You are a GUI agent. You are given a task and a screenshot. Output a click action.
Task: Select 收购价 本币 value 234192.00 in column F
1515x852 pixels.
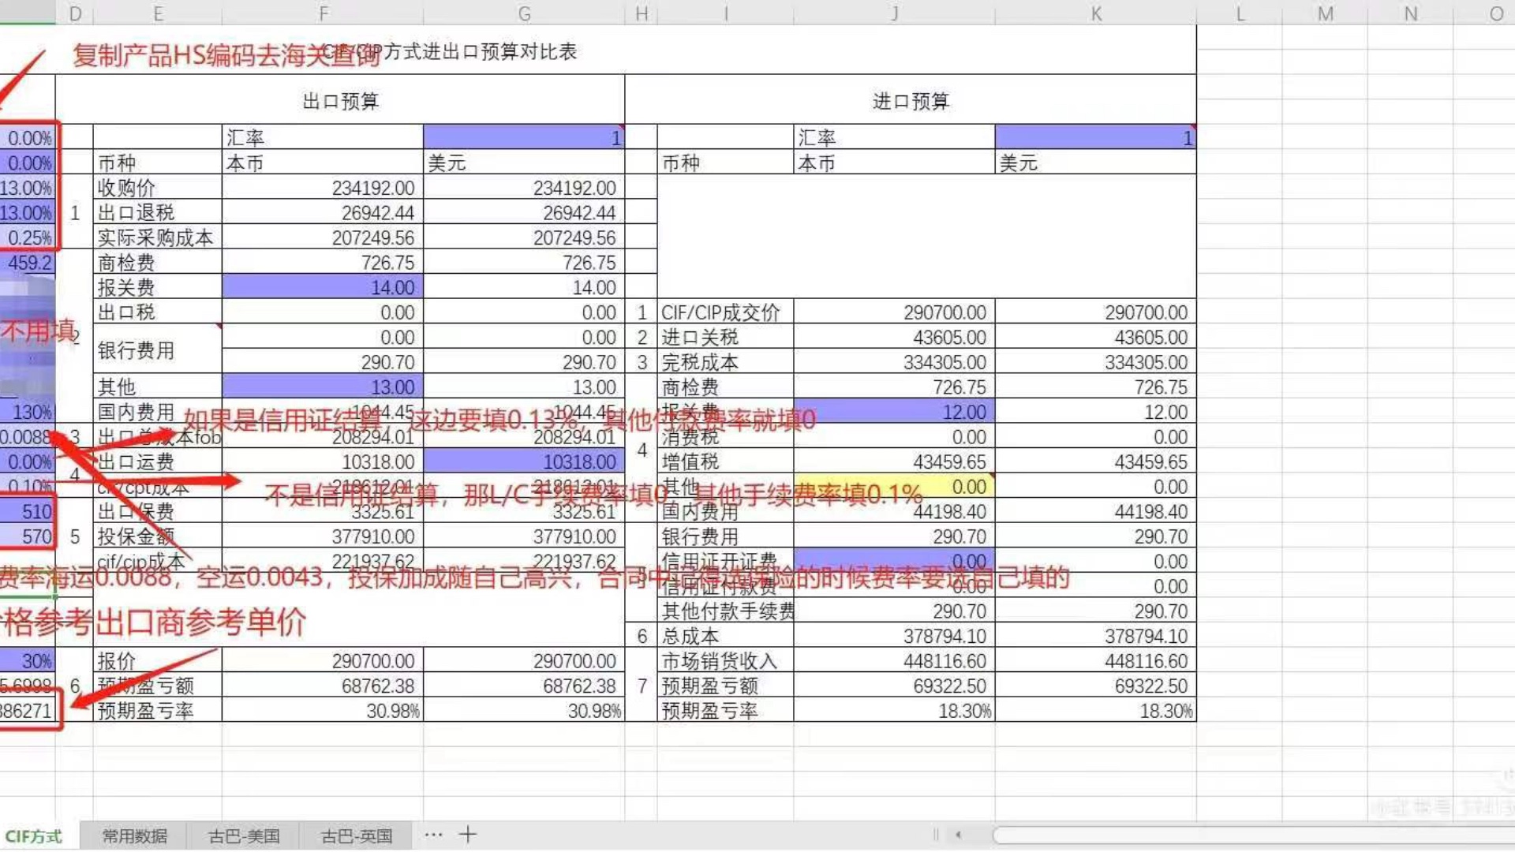point(323,188)
